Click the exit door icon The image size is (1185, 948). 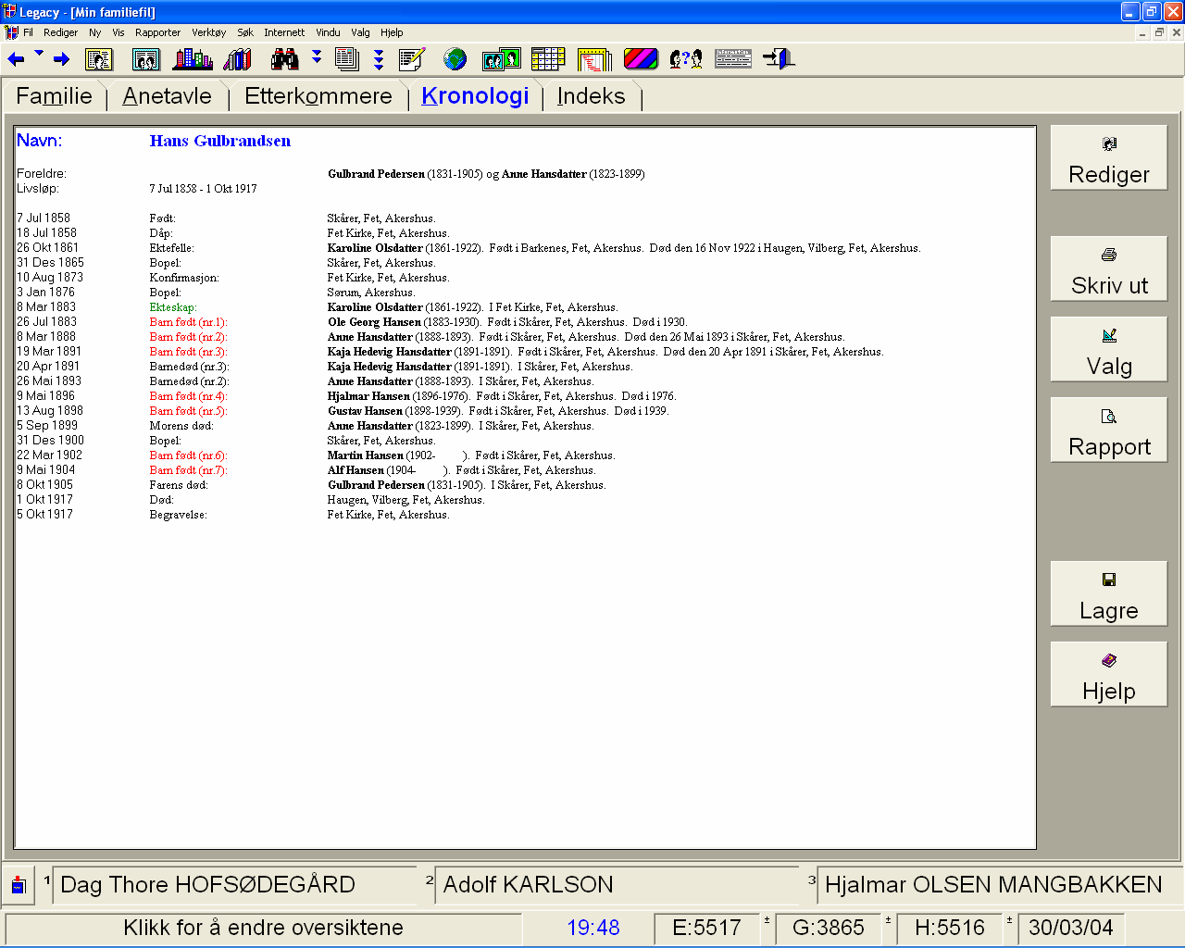tap(779, 60)
